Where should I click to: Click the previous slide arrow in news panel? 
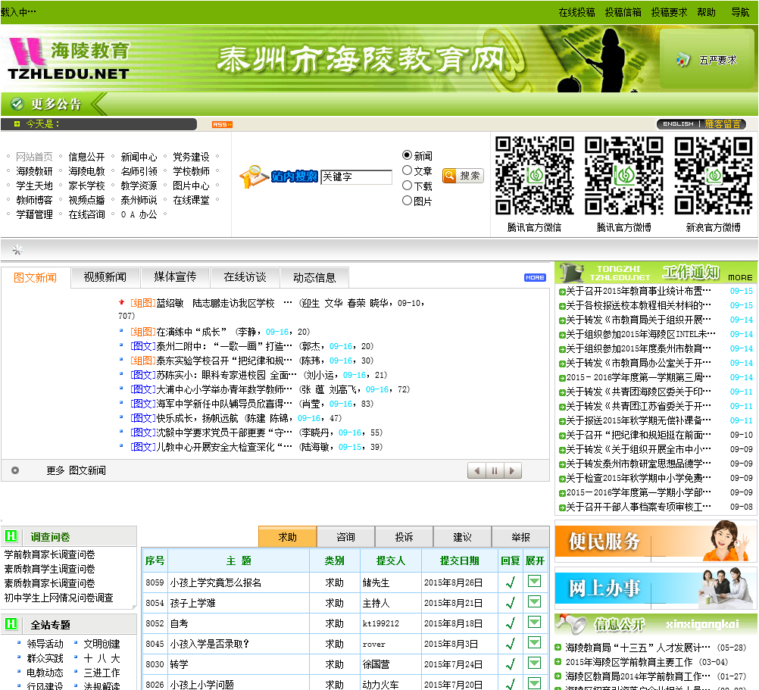pos(476,471)
